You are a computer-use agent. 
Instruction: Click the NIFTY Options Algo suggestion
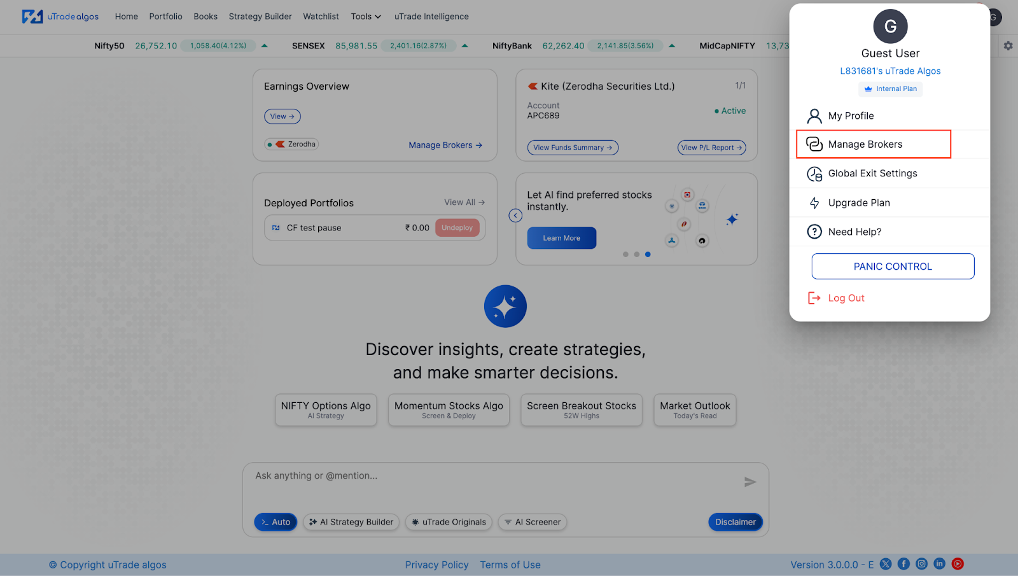tap(326, 410)
